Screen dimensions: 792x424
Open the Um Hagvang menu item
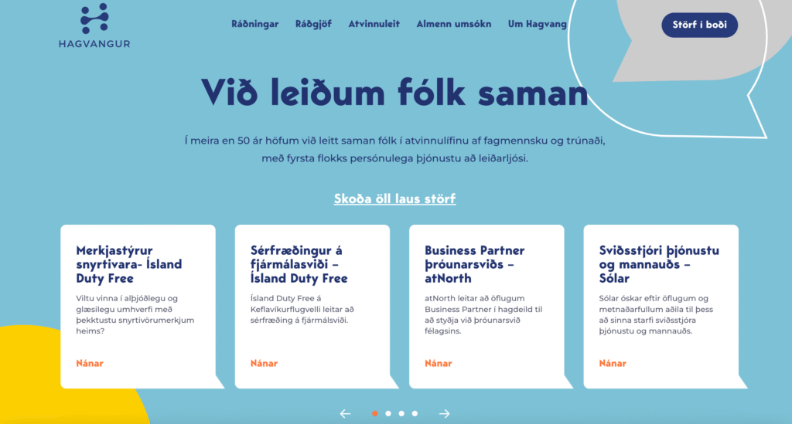pyautogui.click(x=538, y=24)
